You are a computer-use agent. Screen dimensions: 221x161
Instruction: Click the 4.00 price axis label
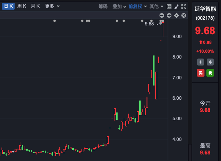[x=177, y=139]
